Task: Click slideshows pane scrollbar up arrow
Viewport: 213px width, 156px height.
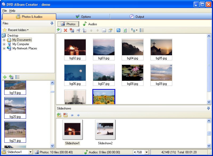Action: (x=209, y=121)
